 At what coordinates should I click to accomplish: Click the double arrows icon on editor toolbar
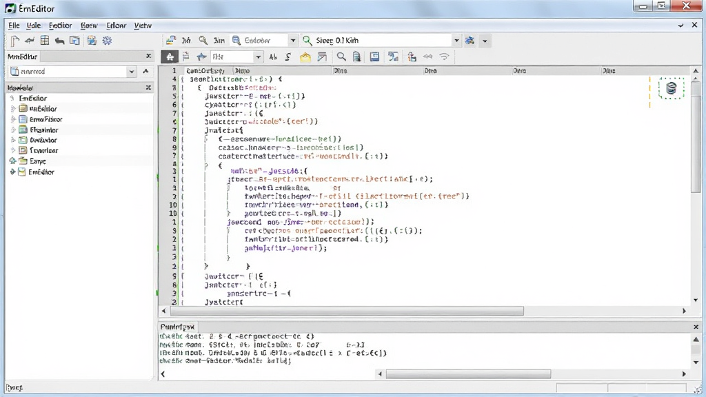tap(427, 57)
